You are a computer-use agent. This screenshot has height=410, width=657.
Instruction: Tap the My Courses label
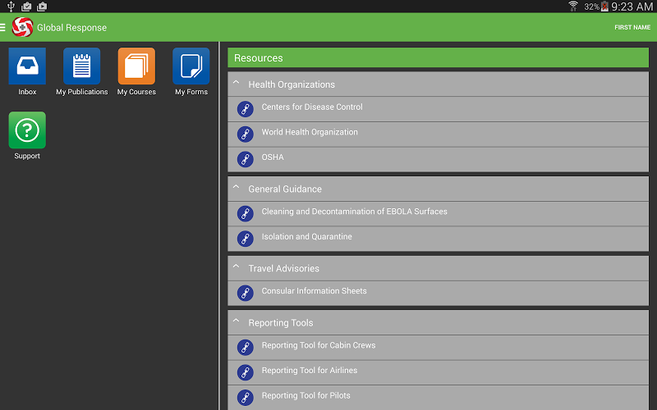(136, 92)
